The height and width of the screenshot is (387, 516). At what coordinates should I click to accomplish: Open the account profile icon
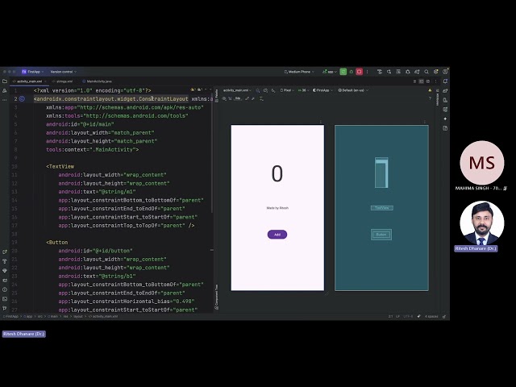point(445,72)
